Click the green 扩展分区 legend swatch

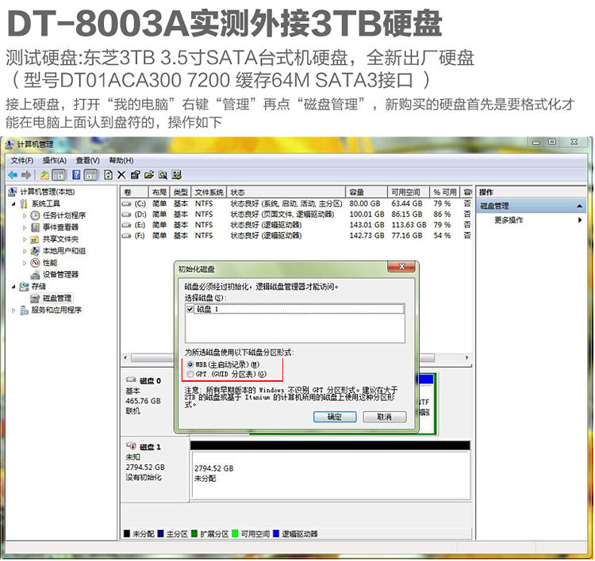(x=194, y=534)
